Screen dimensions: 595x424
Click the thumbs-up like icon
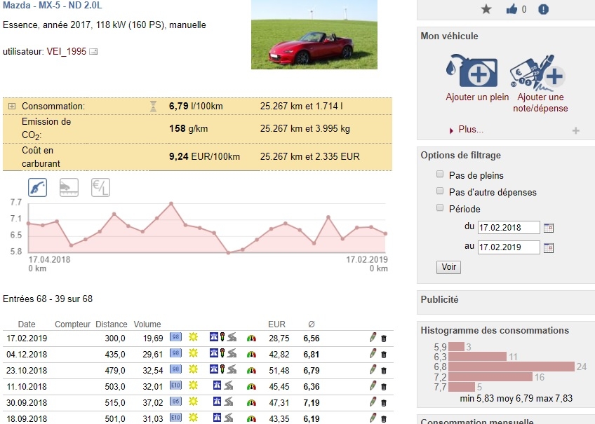coord(512,9)
